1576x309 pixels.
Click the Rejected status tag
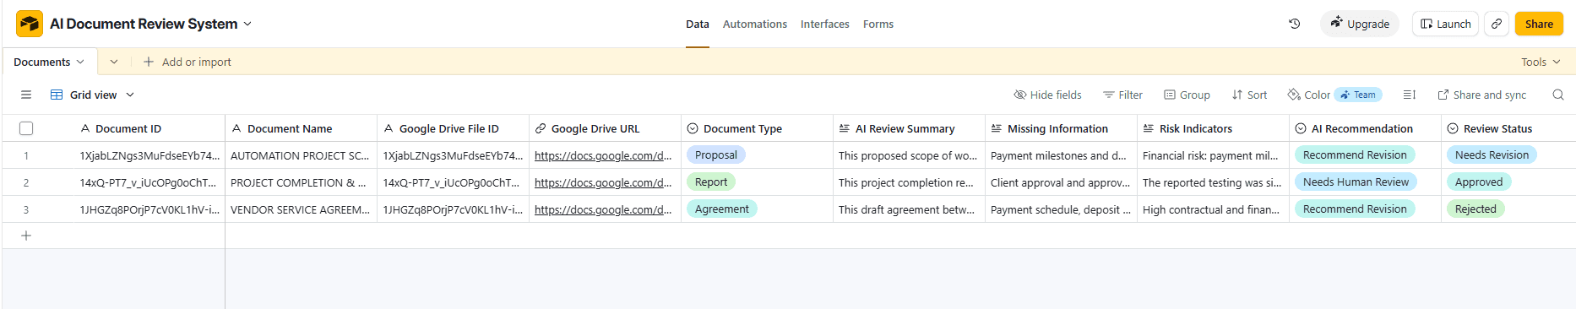point(1475,209)
